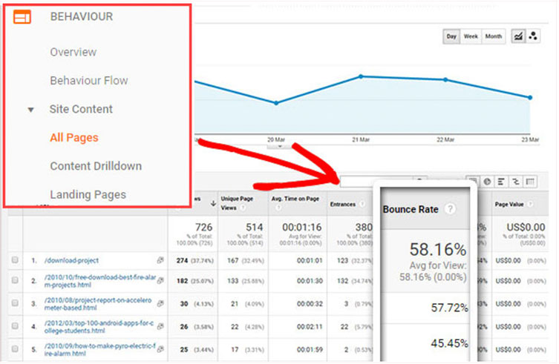Image resolution: width=559 pixels, height=364 pixels.
Task: Tick checkbox for top-100-android-apps row 4
Action: tap(15, 325)
